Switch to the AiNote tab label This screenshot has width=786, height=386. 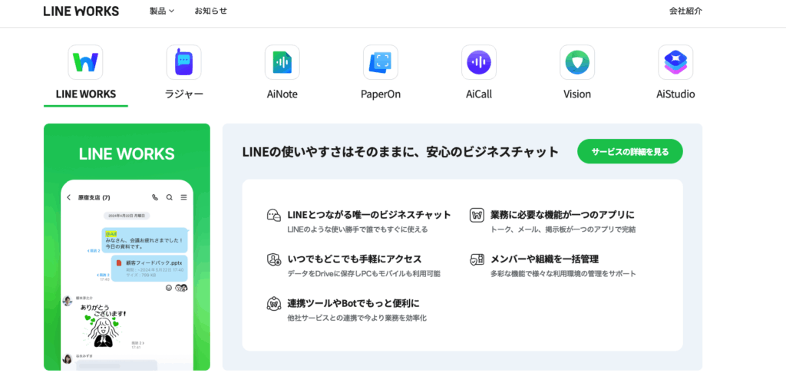click(x=282, y=94)
